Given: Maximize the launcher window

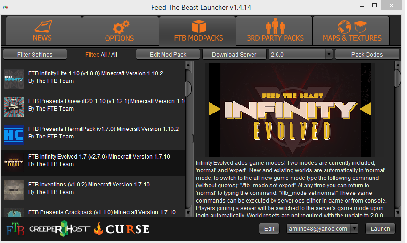Looking at the screenshot, I should (x=374, y=6).
